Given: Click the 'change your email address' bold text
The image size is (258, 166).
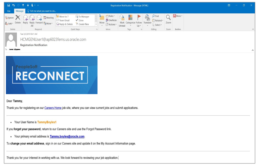Looking at the screenshot, I should coord(27,143).
